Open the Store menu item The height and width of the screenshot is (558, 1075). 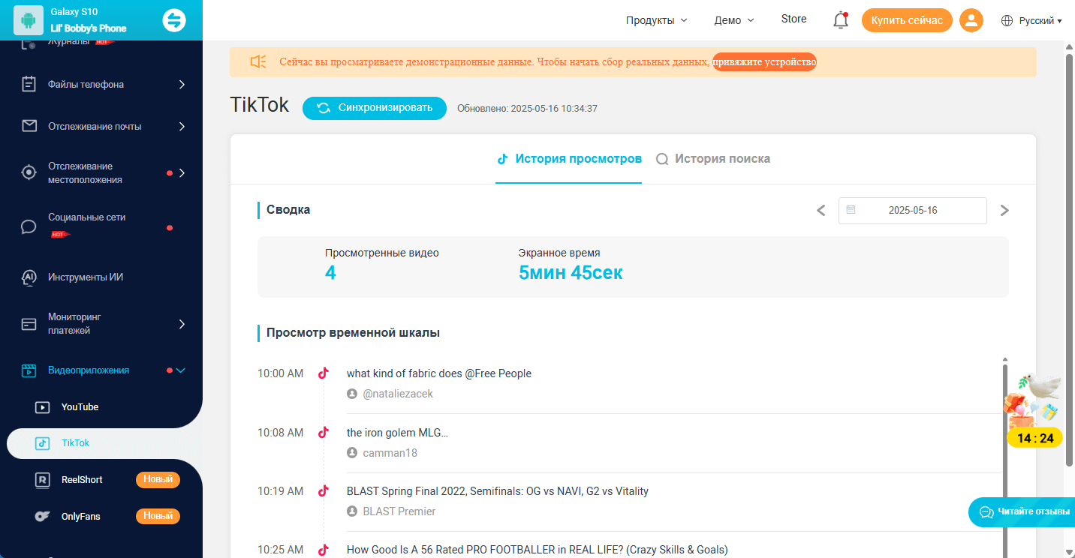click(x=793, y=19)
